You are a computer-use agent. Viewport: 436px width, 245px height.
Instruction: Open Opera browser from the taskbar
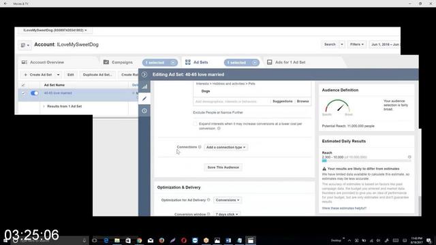click(184, 240)
